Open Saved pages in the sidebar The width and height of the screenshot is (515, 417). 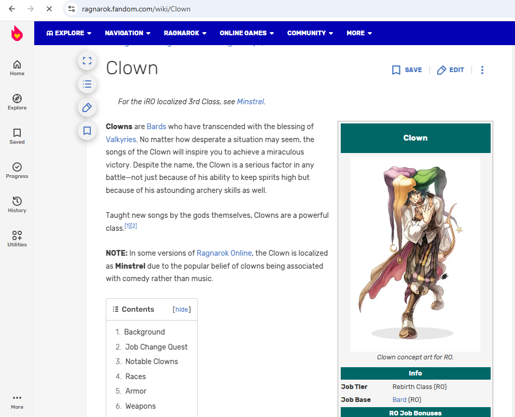point(17,136)
